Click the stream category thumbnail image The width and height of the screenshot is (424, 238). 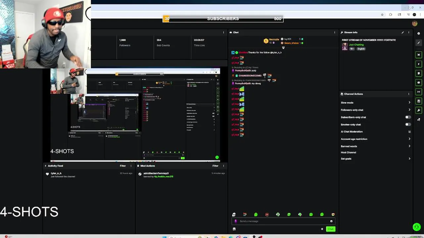click(x=345, y=47)
